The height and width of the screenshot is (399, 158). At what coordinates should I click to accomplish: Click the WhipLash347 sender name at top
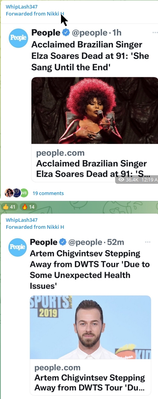(22, 7)
